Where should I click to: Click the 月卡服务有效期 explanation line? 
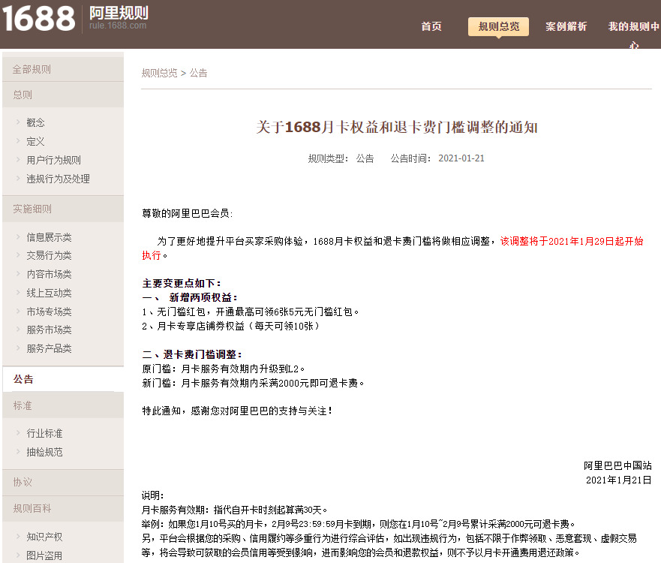point(234,510)
